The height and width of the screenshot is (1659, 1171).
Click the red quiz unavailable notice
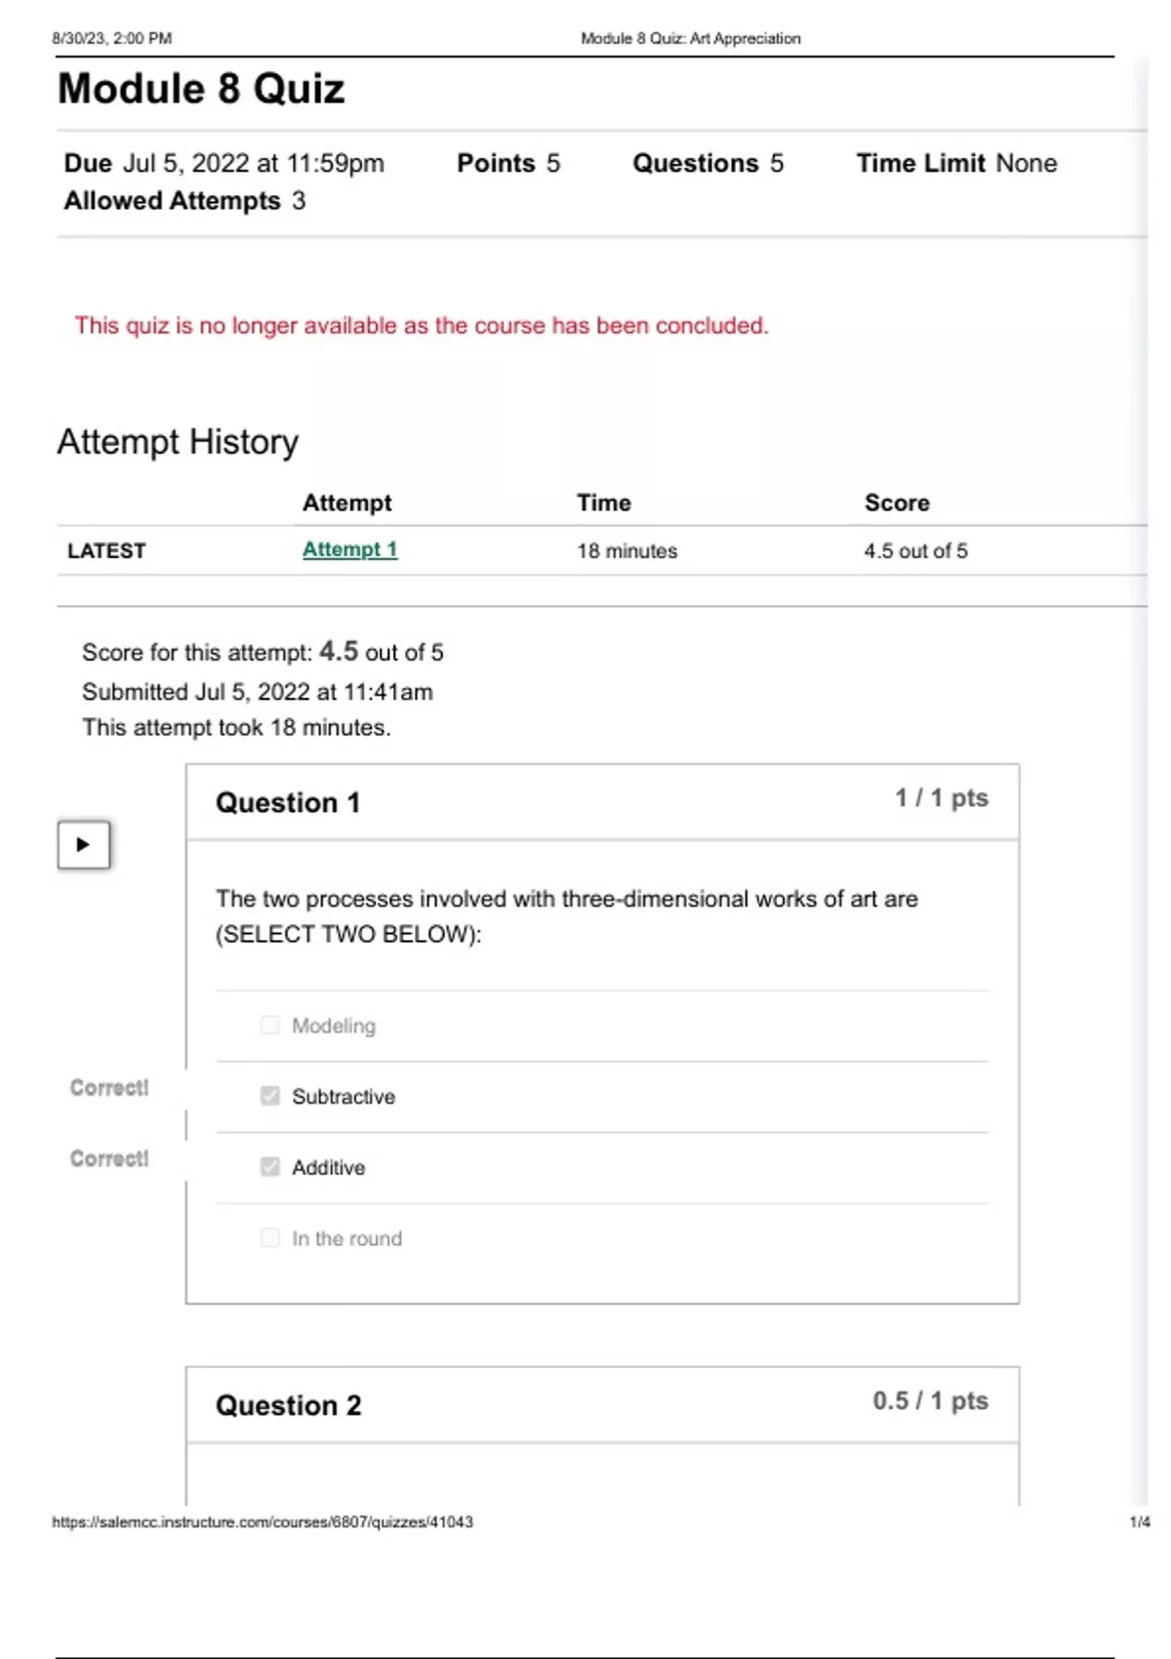(x=422, y=326)
